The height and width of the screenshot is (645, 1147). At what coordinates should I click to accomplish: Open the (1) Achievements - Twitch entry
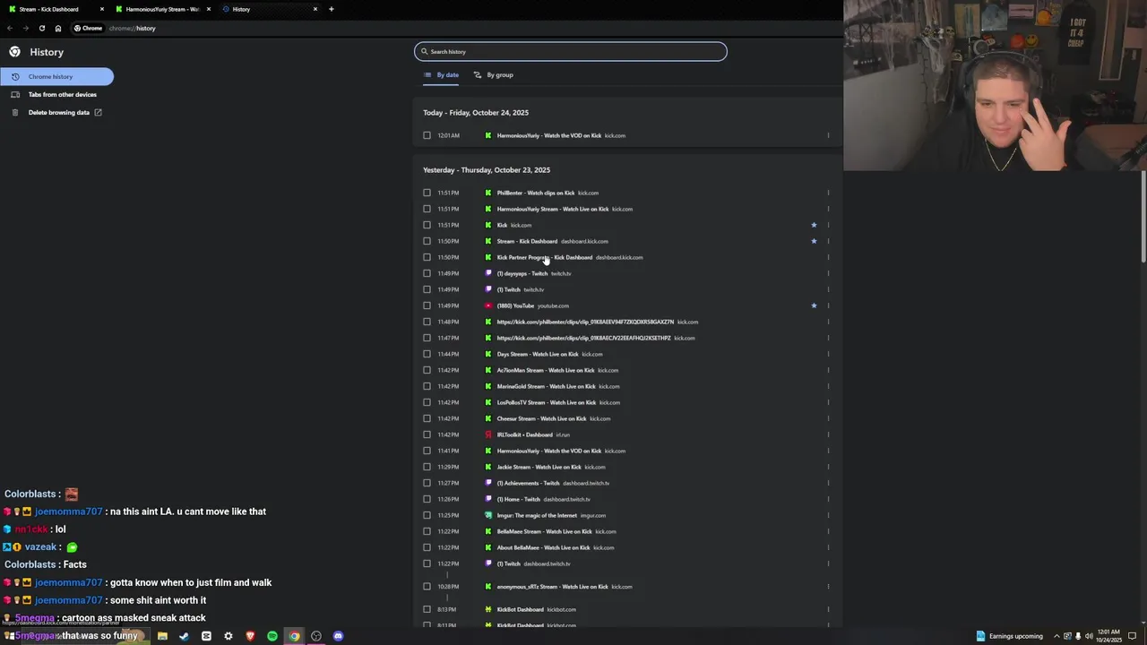click(x=528, y=483)
